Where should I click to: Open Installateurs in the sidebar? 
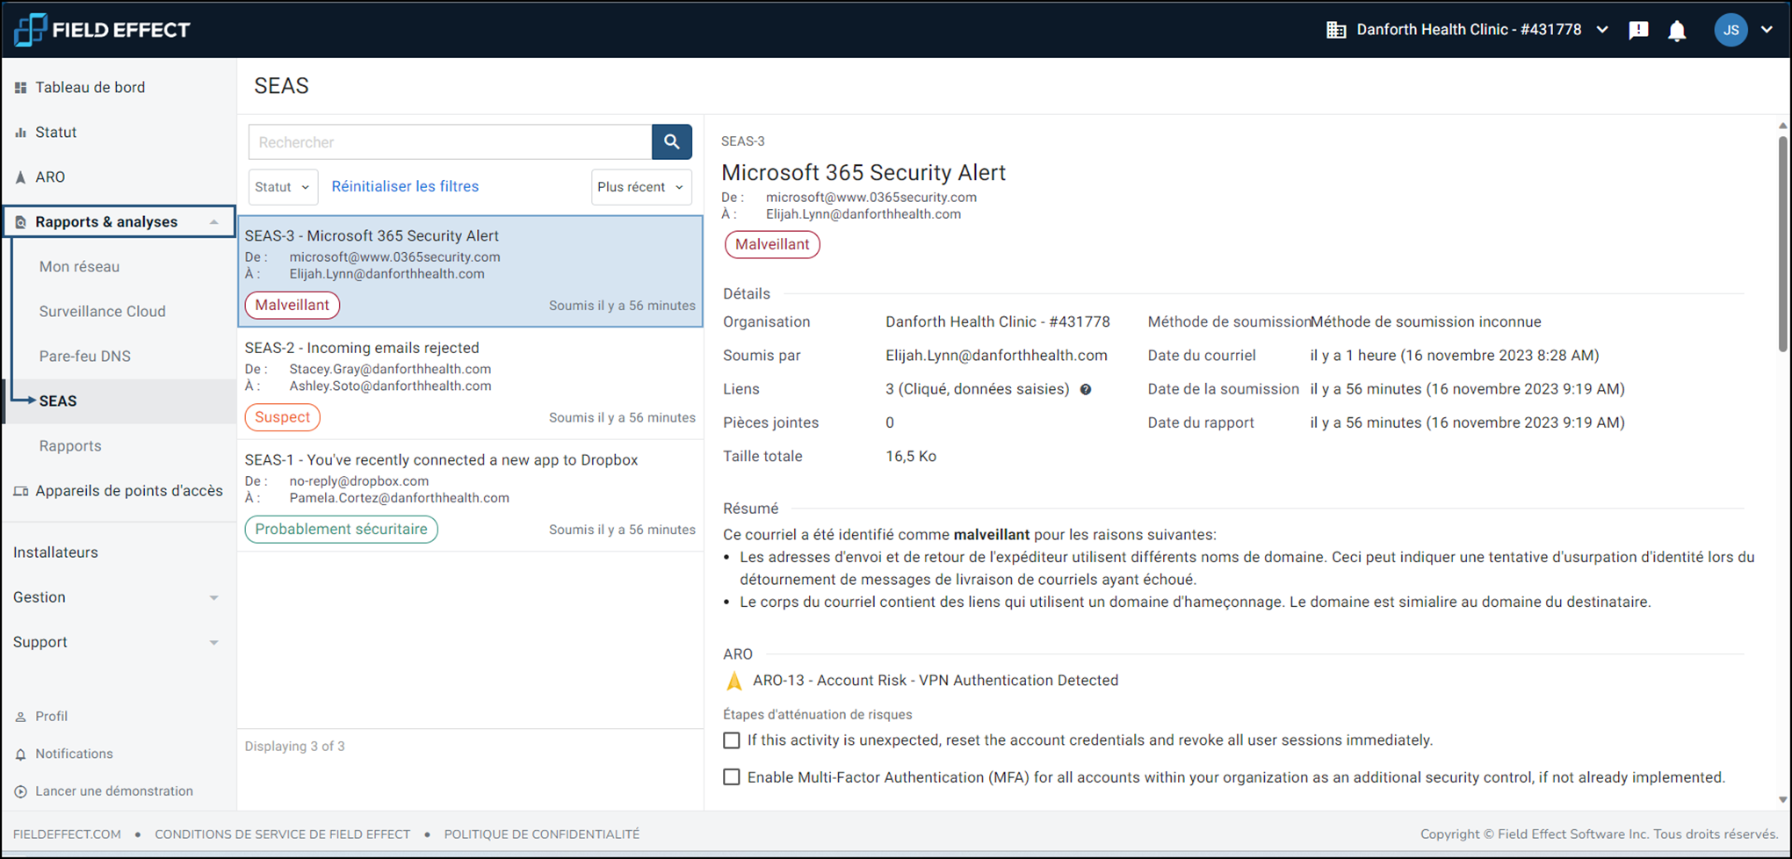coord(55,552)
